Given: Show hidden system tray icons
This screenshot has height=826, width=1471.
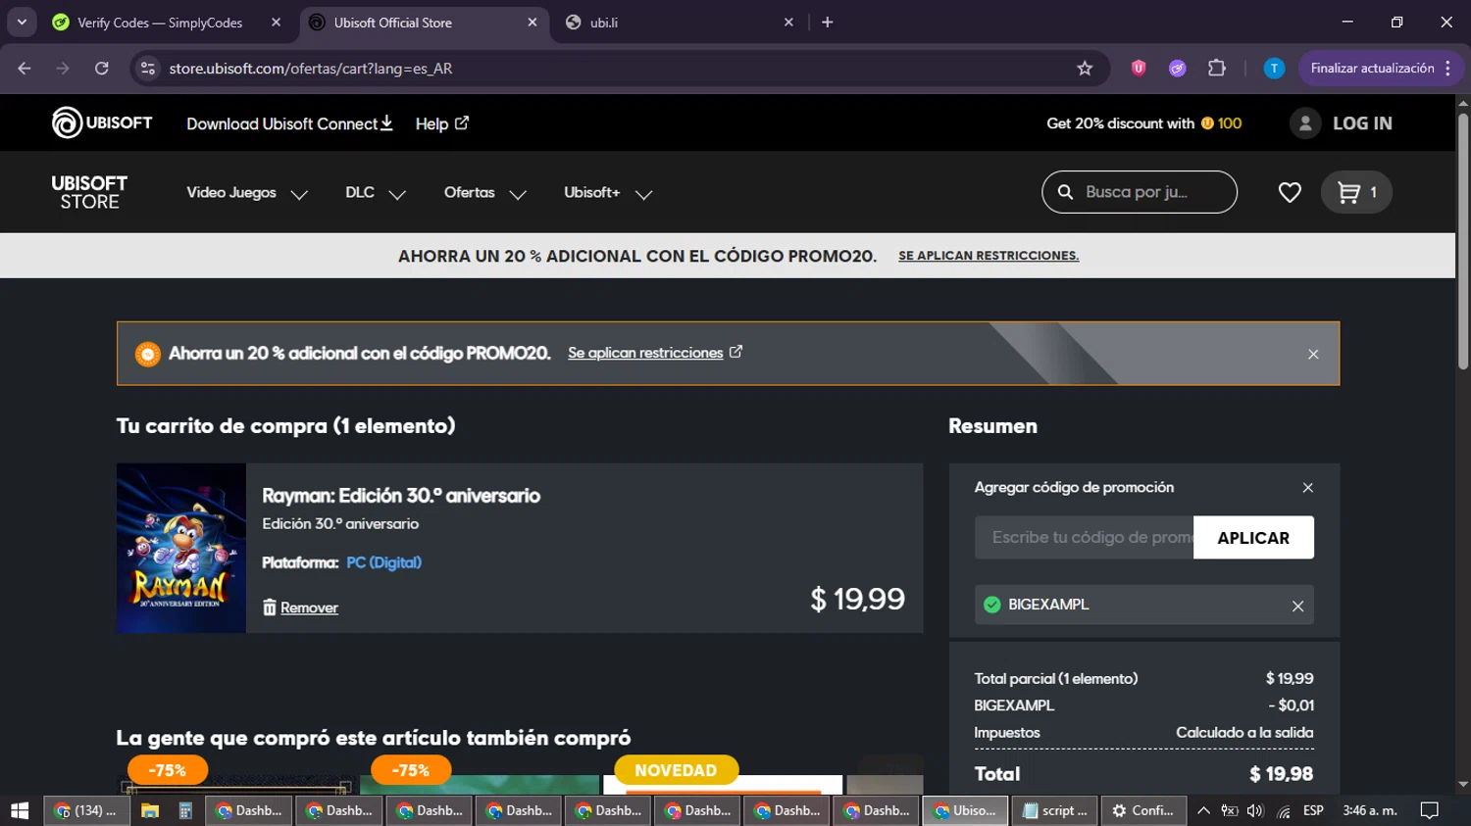Looking at the screenshot, I should click(x=1203, y=810).
